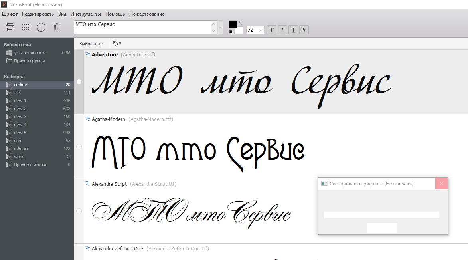Click the set icon beside new-1
The height and width of the screenshot is (260, 468).
pos(9,101)
